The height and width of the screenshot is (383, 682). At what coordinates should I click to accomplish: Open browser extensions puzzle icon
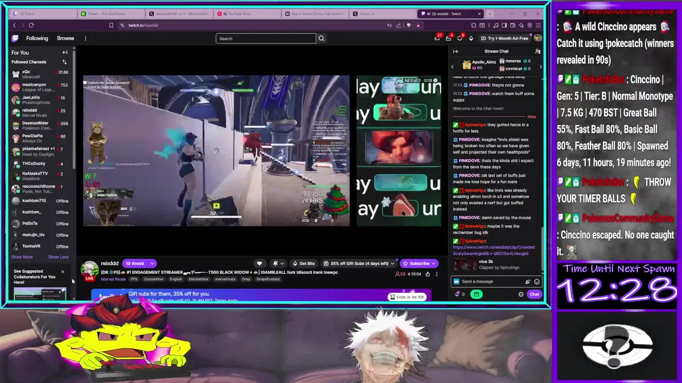click(474, 25)
